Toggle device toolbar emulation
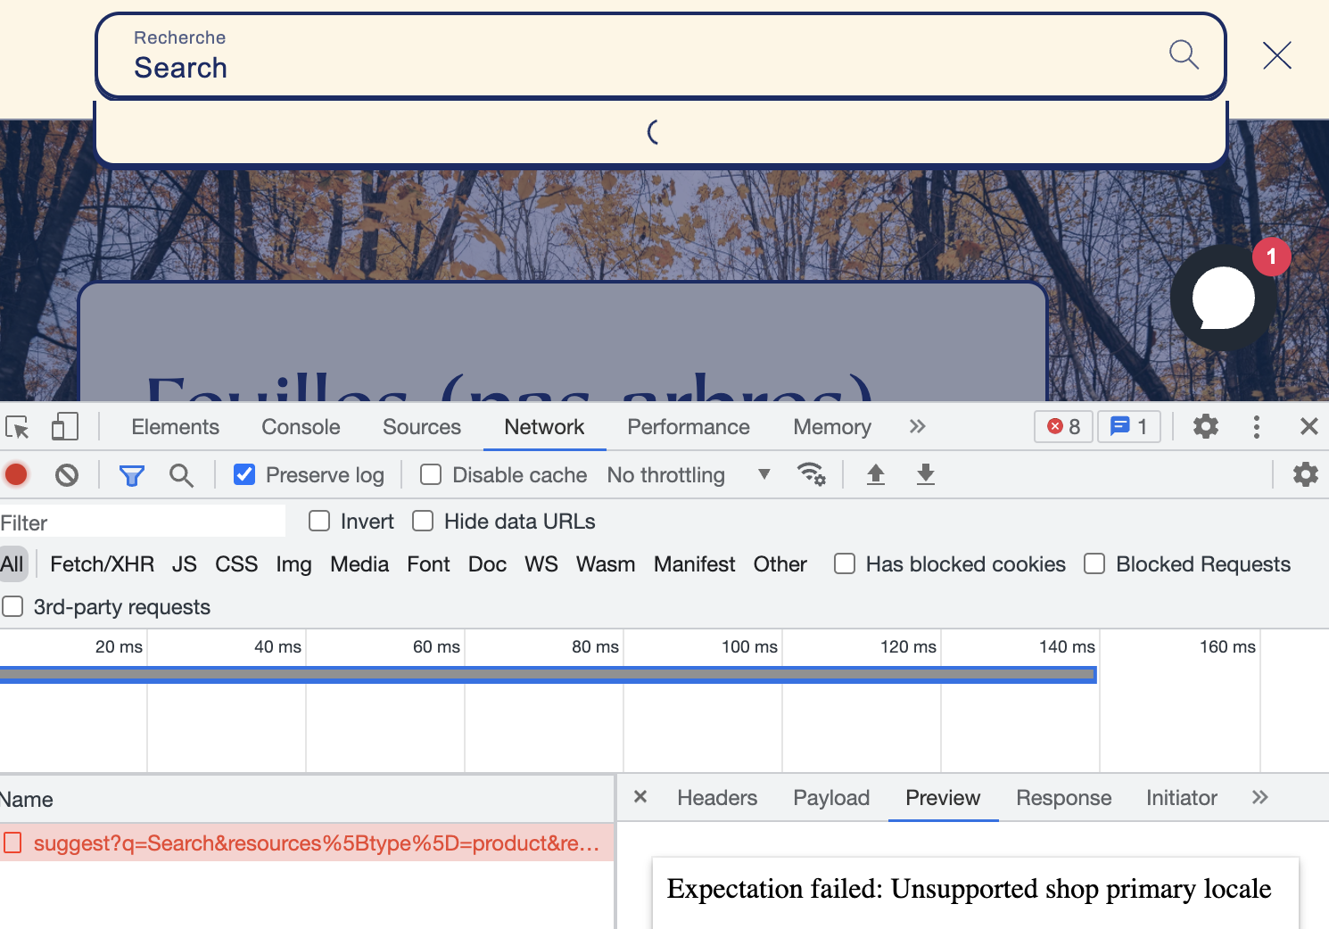This screenshot has width=1329, height=929. point(65,426)
